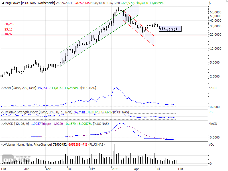Viewport: 228px width, 171px height.
Task: Click the 50,0000 price axis label
Action: [216, 16]
